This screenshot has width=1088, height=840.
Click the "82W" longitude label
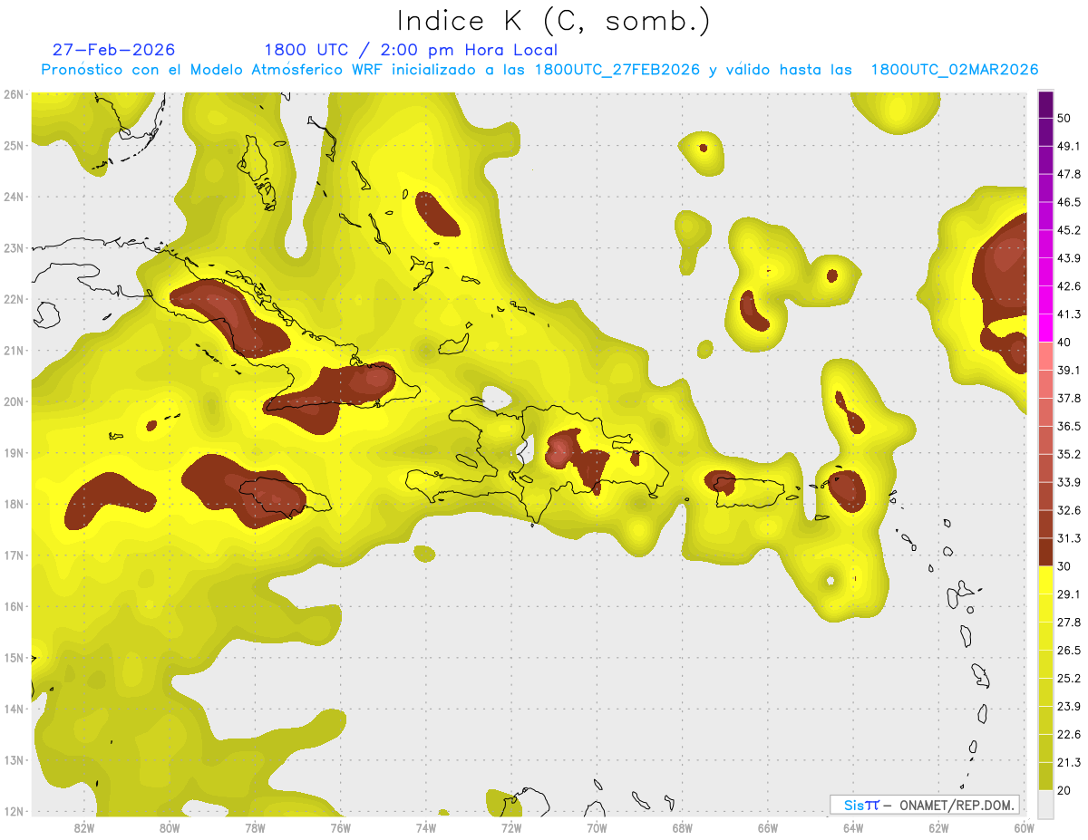click(83, 827)
